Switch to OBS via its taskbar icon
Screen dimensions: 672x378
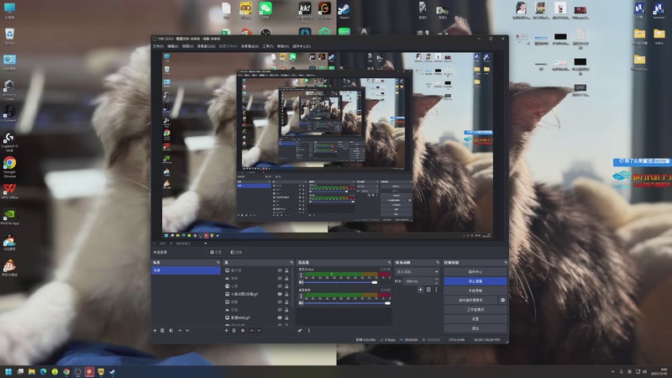point(77,371)
